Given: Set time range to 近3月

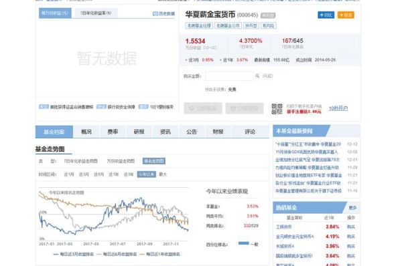Looking at the screenshot, I should tap(84, 174).
